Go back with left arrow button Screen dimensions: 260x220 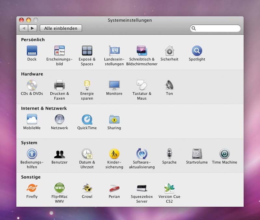click(x=23, y=28)
